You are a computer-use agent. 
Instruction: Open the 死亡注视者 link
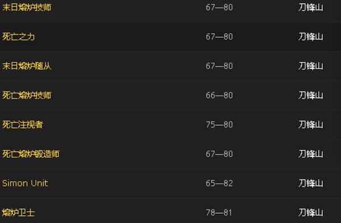click(x=23, y=125)
